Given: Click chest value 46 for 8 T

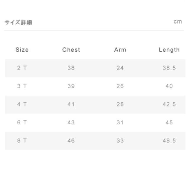Looking at the screenshot, I should [71, 141].
